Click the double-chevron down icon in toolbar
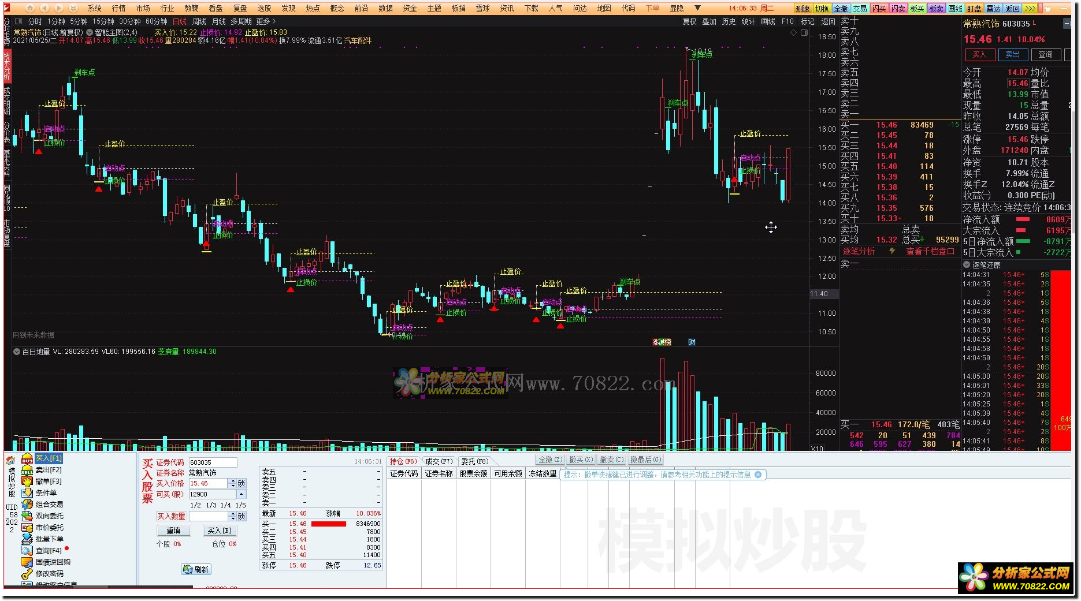The width and height of the screenshot is (1081, 601). coord(73,8)
